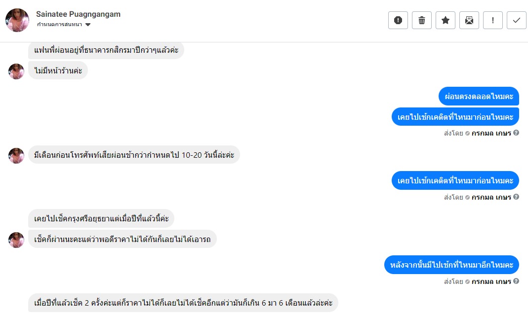Click sender name กรกมล เกษร under last blue message
The width and height of the screenshot is (528, 314).
click(491, 281)
